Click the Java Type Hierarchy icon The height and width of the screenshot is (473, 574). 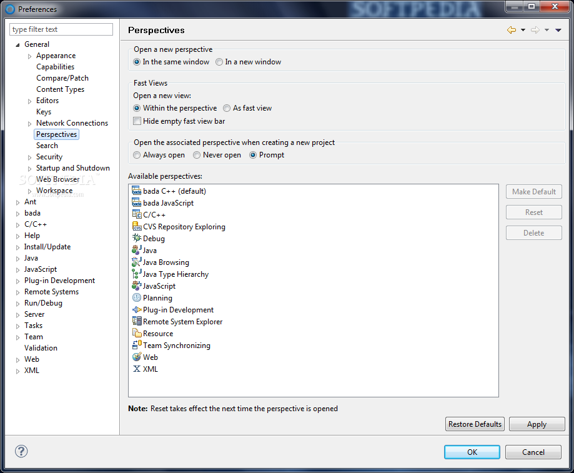(137, 274)
